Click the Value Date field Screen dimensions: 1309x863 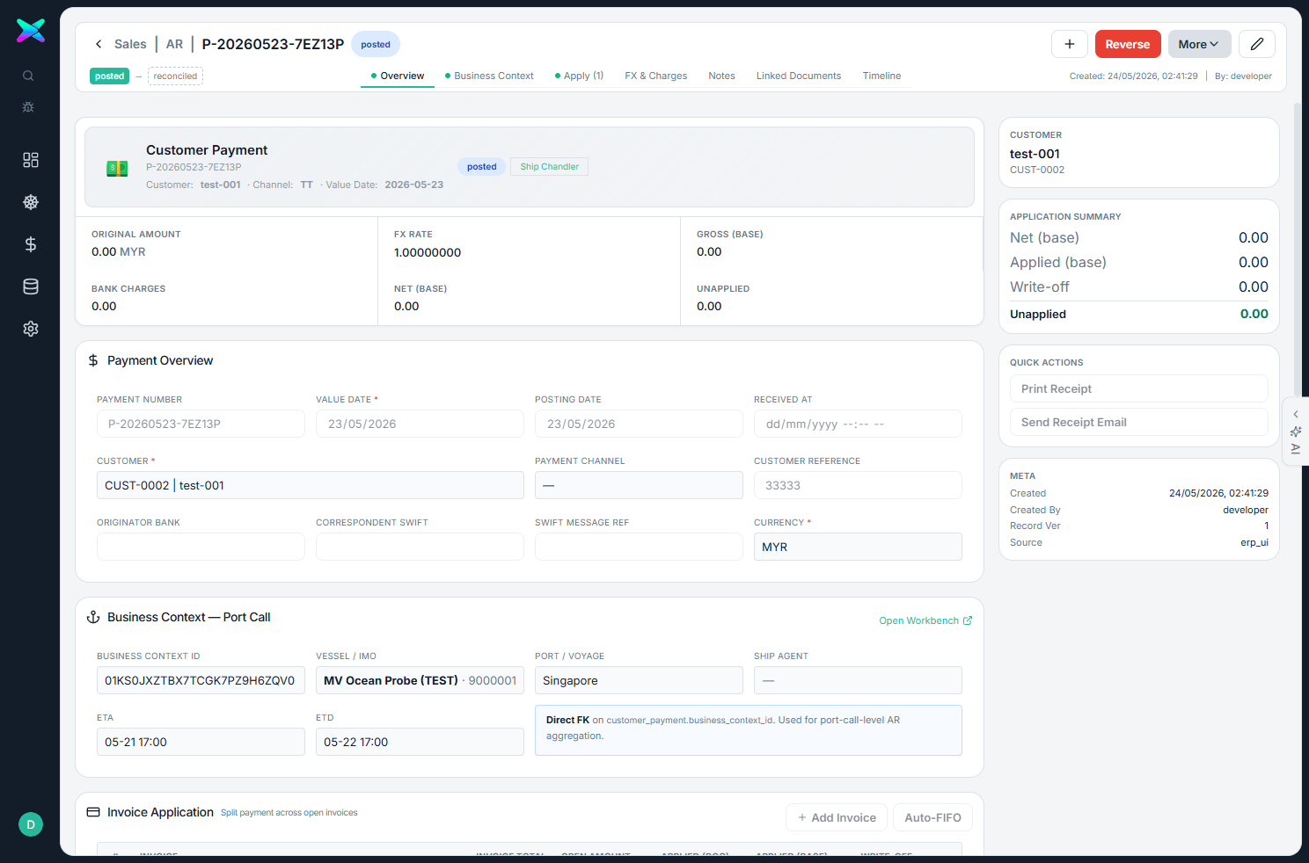click(420, 424)
